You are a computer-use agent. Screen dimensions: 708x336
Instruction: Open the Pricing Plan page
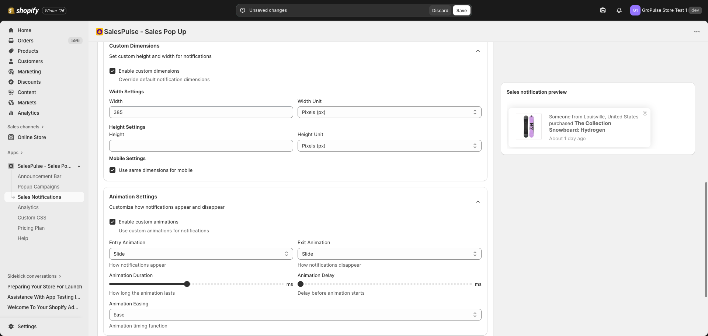pos(31,228)
